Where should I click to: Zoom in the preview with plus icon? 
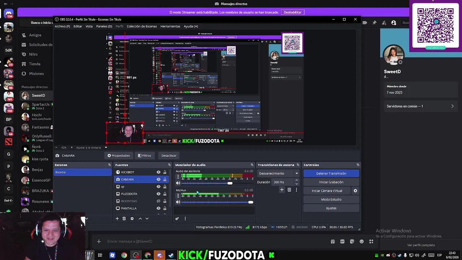71,147
